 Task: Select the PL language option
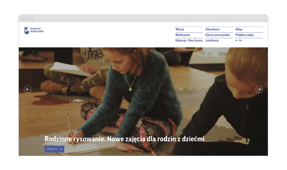click(237, 40)
